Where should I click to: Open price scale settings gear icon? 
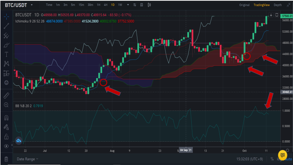[x=287, y=150]
